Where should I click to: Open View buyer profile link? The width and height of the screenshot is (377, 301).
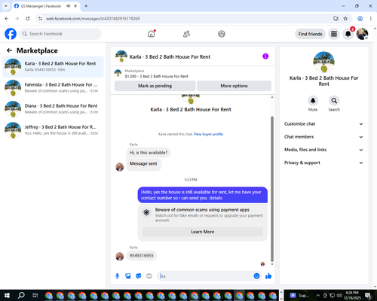click(x=208, y=134)
